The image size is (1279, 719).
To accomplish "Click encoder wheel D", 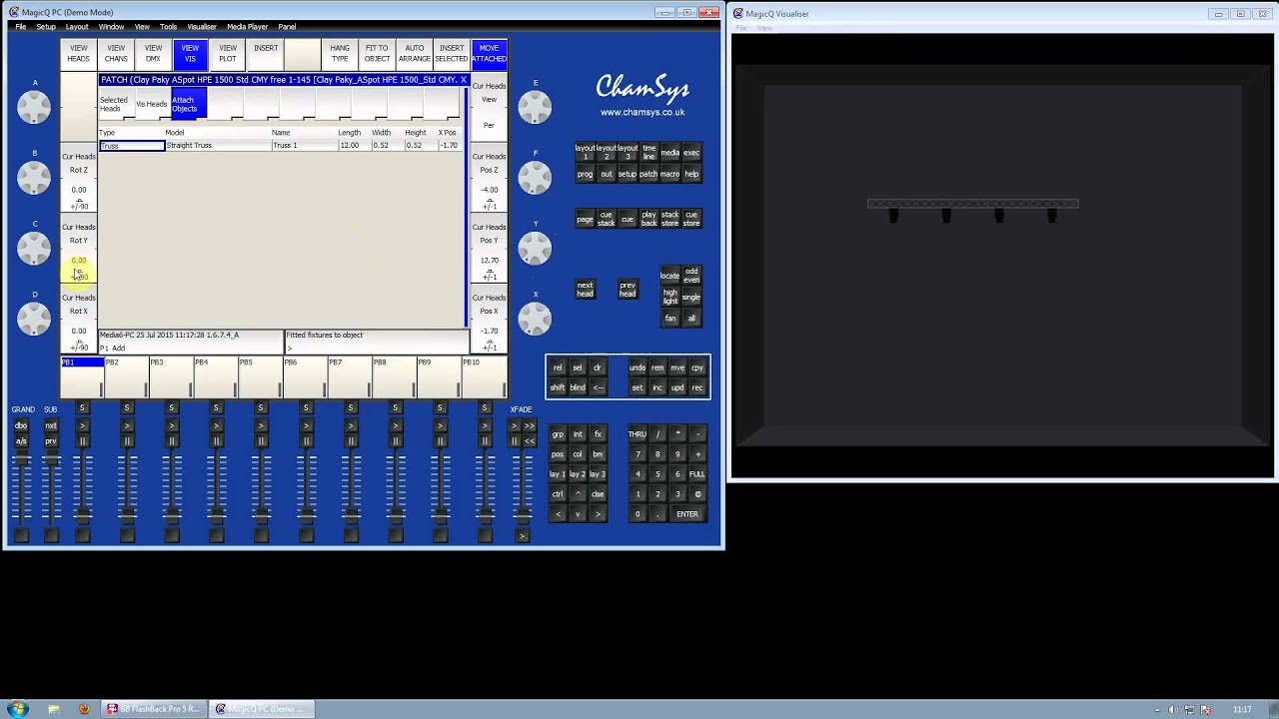I will [x=34, y=319].
